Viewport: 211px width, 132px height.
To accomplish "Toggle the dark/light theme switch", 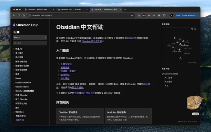I will (x=16, y=32).
